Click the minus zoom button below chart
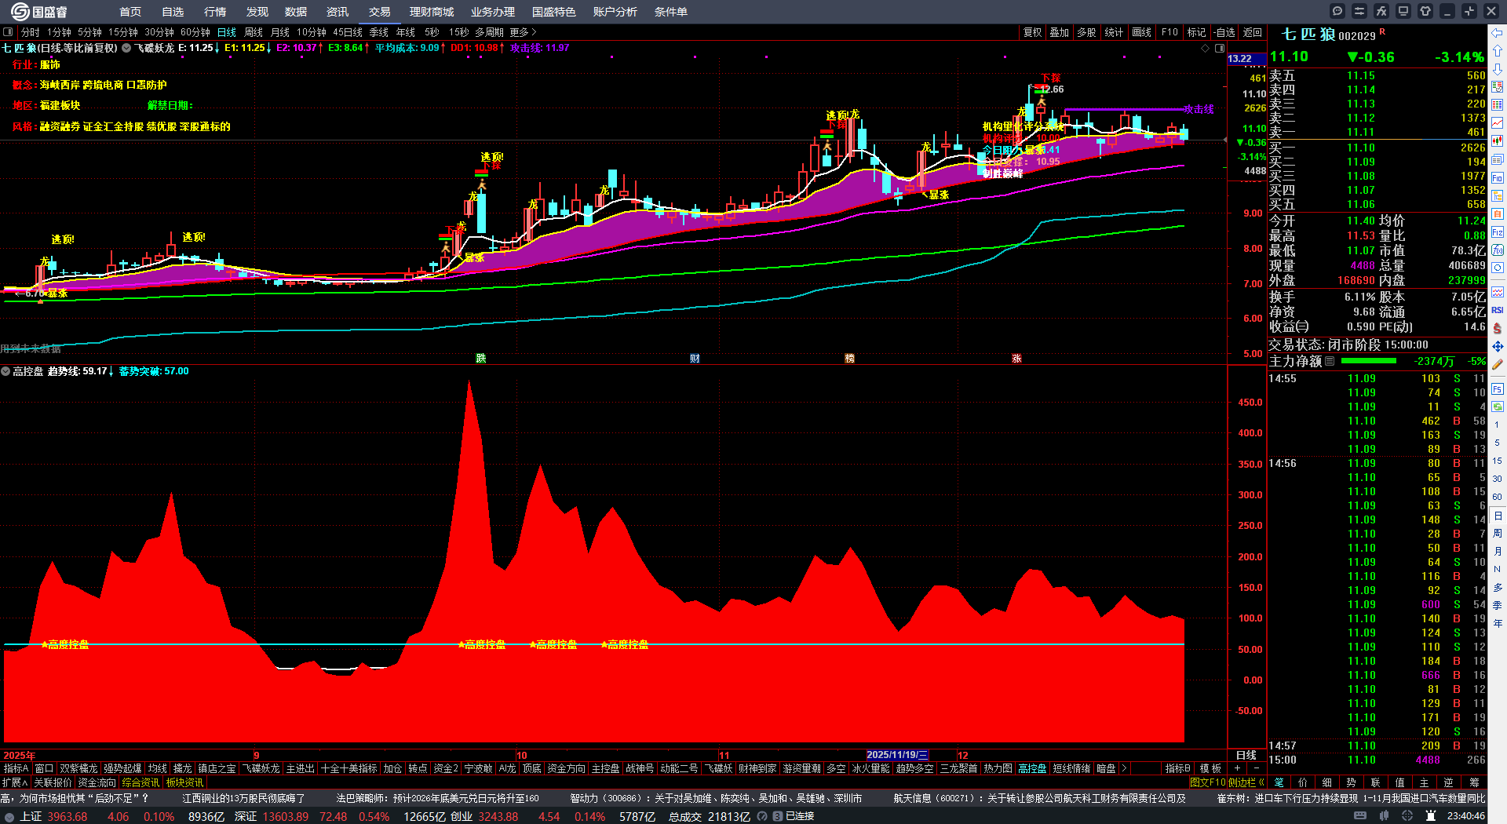Image resolution: width=1507 pixels, height=824 pixels. [1256, 768]
